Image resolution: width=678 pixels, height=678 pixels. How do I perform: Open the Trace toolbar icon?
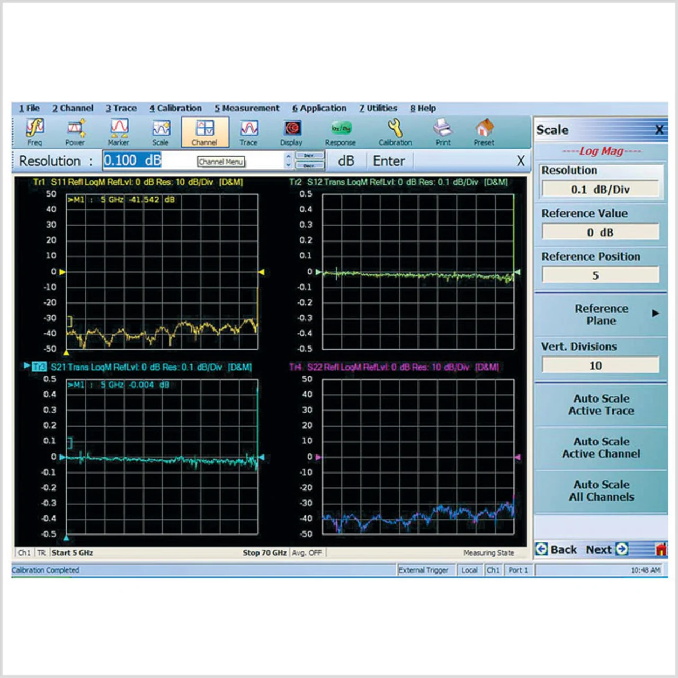coord(248,131)
